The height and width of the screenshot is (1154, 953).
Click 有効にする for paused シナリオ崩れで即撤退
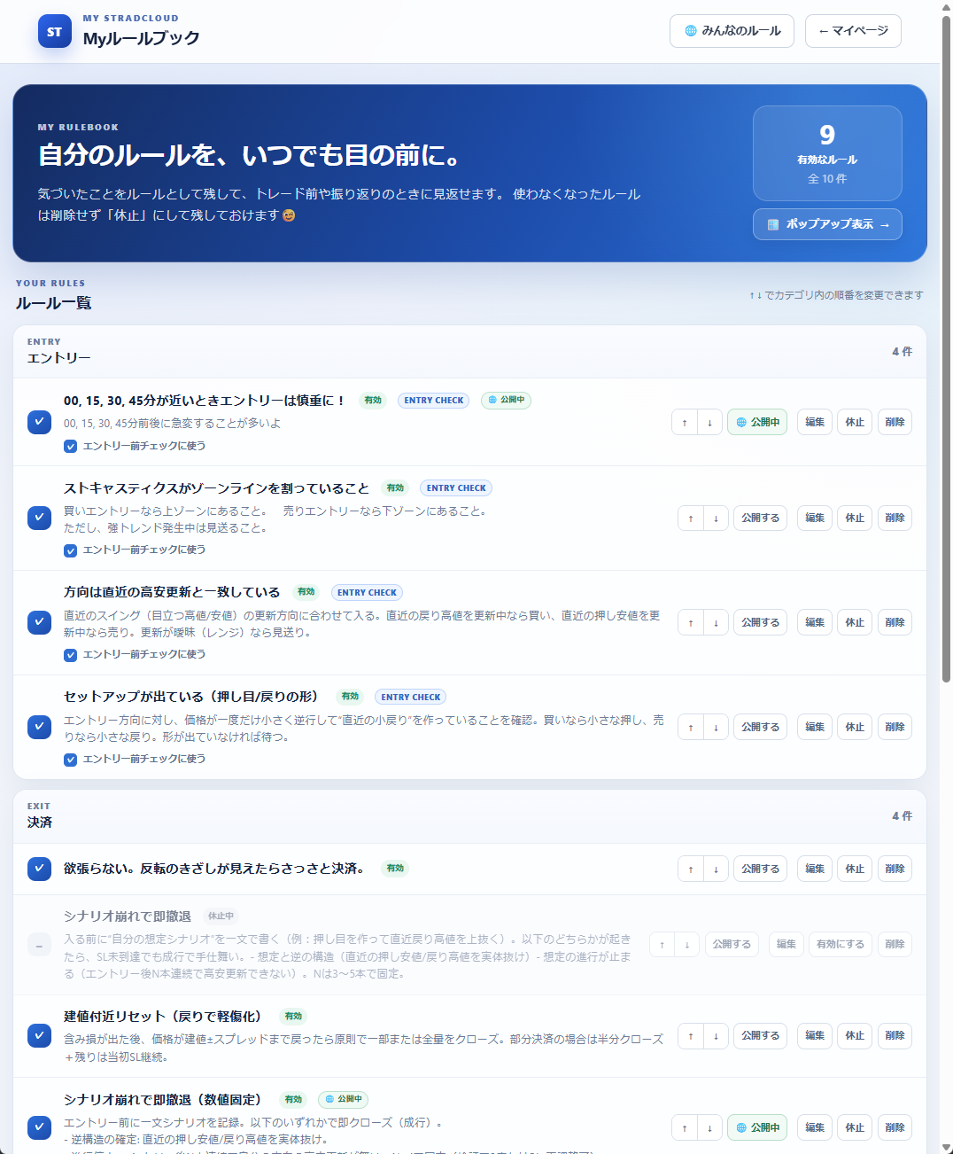click(x=841, y=945)
